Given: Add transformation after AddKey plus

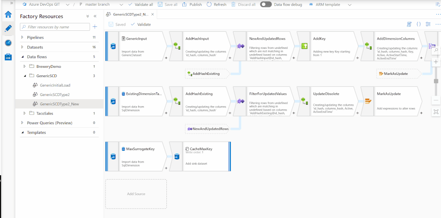Looking at the screenshot, I should click(x=358, y=58).
